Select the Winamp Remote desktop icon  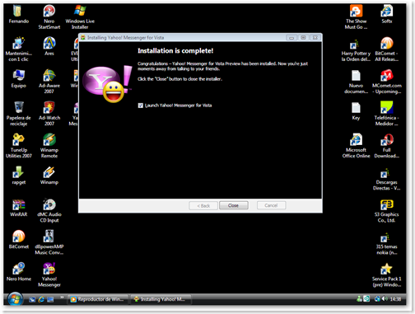[x=49, y=146]
